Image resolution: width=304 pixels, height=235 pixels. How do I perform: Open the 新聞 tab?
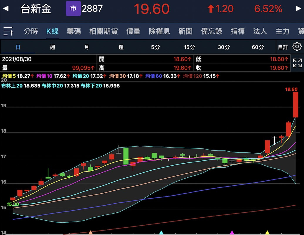pyautogui.click(x=185, y=31)
